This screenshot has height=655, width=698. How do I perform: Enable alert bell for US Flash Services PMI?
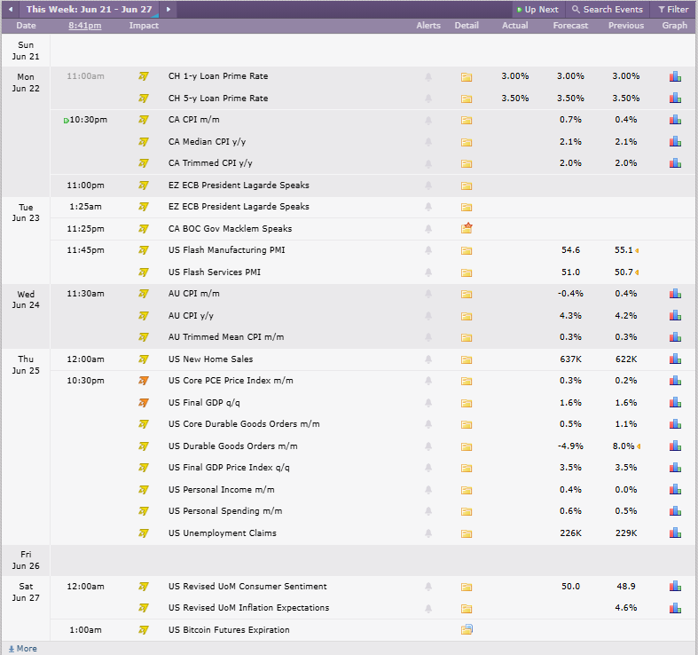coord(428,272)
